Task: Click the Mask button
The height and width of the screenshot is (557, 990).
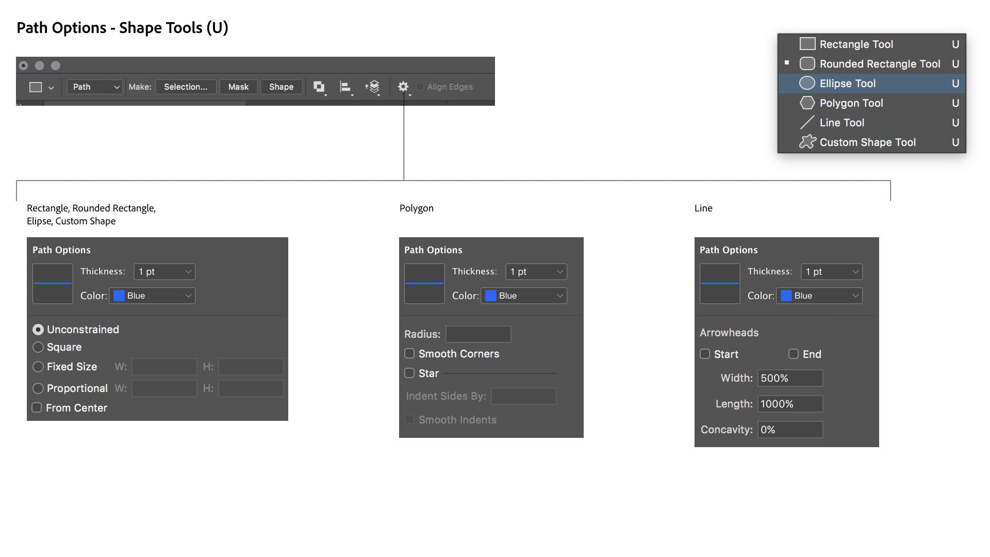Action: tap(238, 87)
